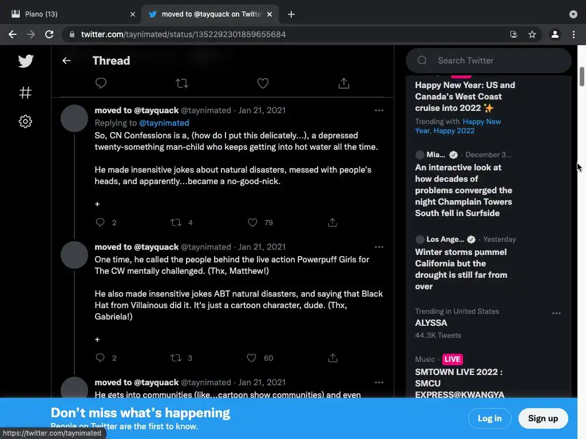
Task: Click browser forward arrow
Action: (x=31, y=34)
